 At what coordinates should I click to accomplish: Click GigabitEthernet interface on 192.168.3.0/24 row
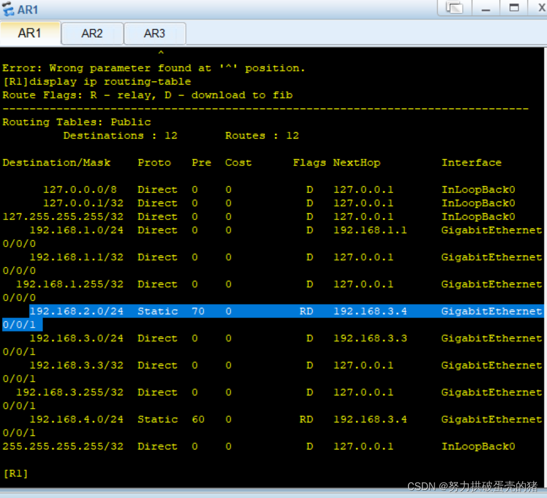[491, 338]
